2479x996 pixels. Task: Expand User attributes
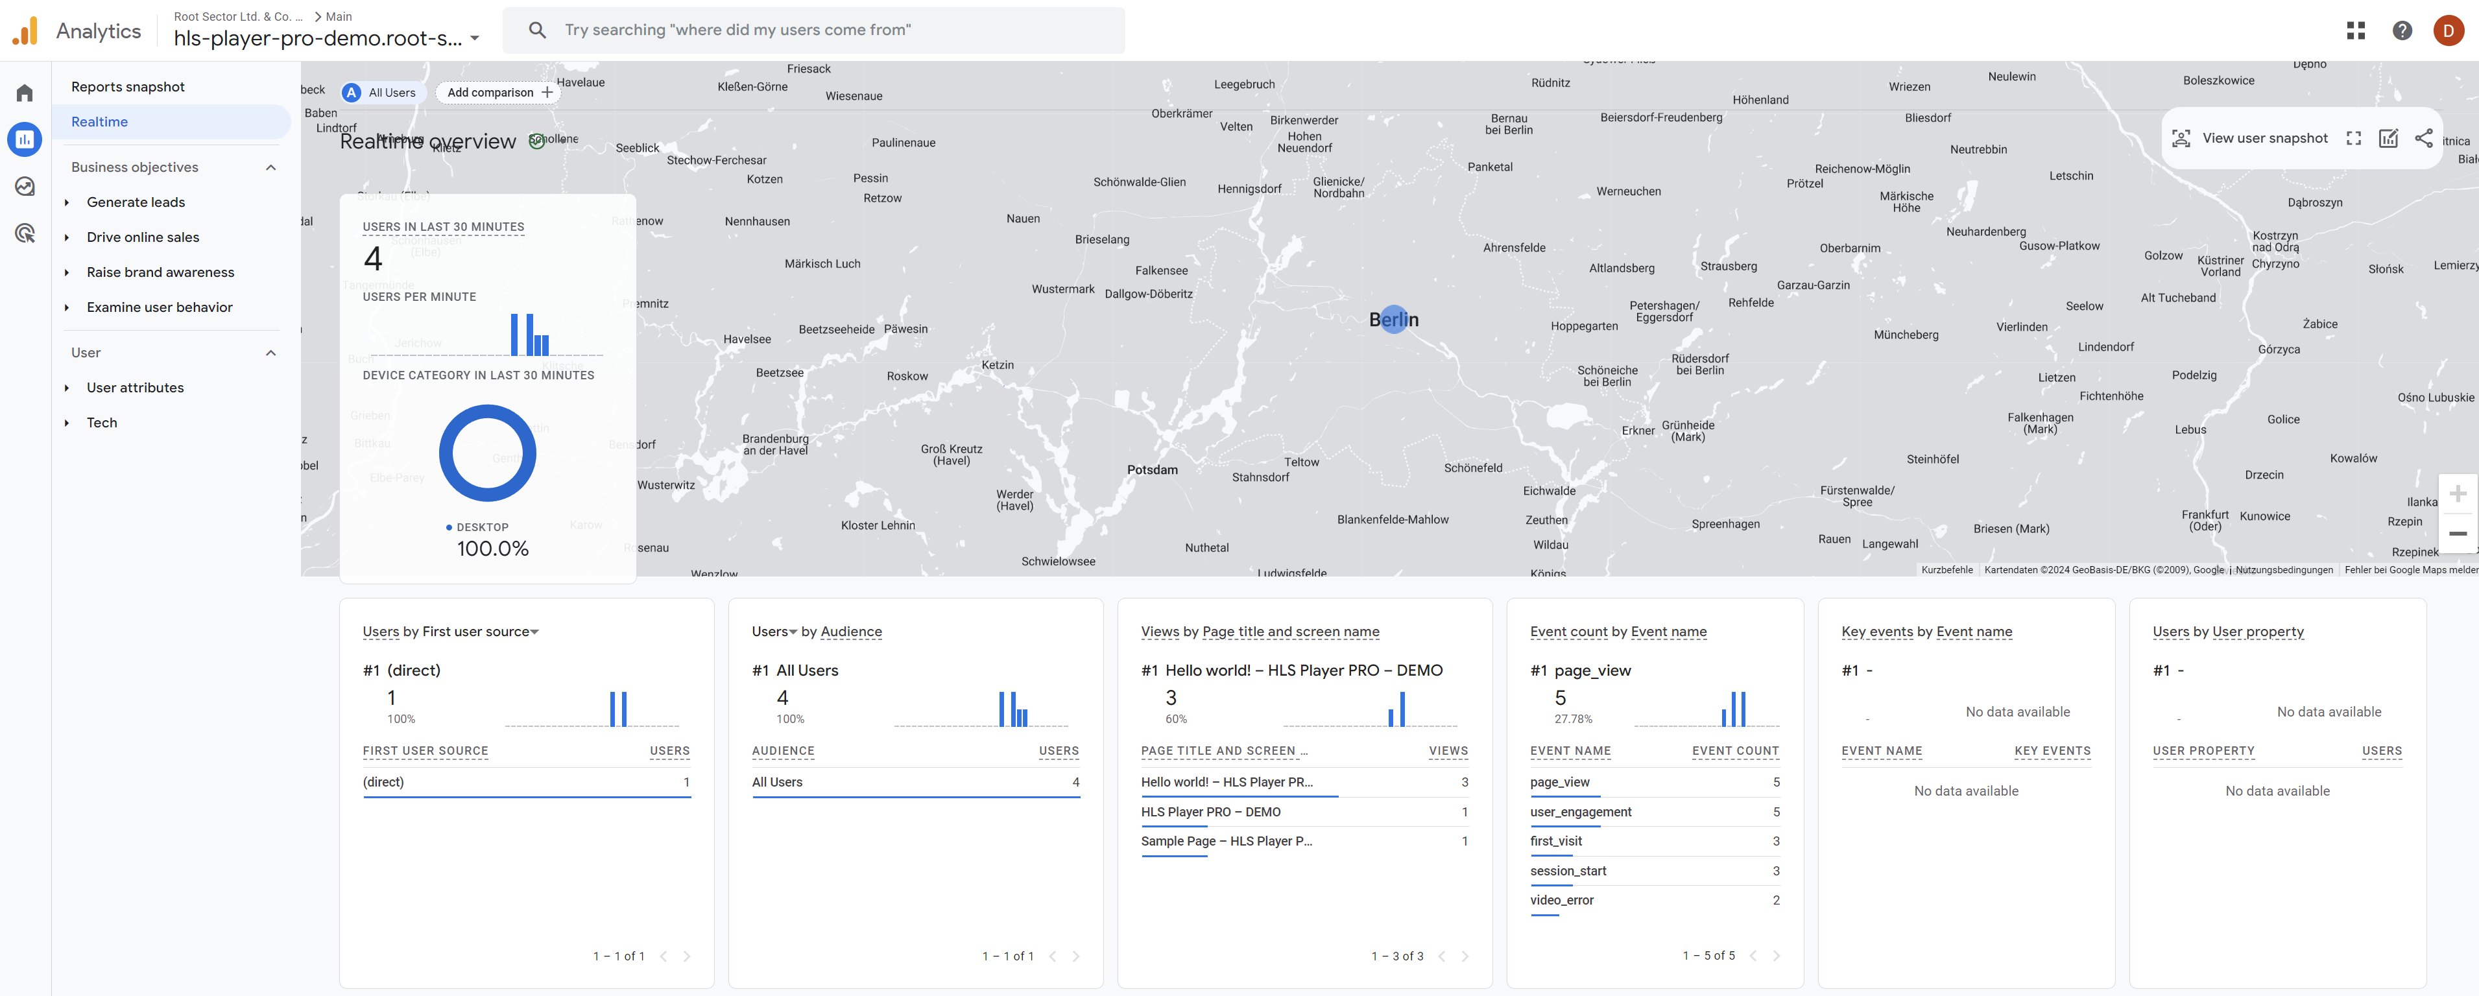click(66, 388)
